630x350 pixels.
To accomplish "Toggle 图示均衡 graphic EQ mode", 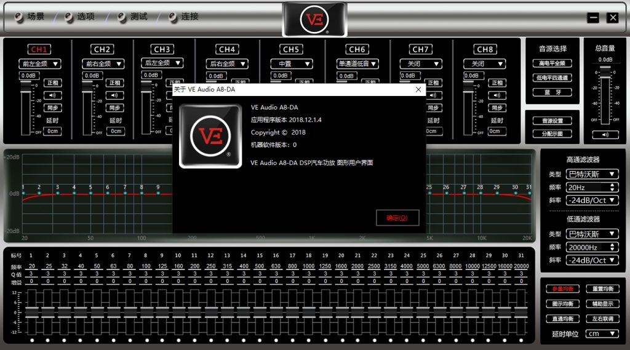I will (x=562, y=304).
